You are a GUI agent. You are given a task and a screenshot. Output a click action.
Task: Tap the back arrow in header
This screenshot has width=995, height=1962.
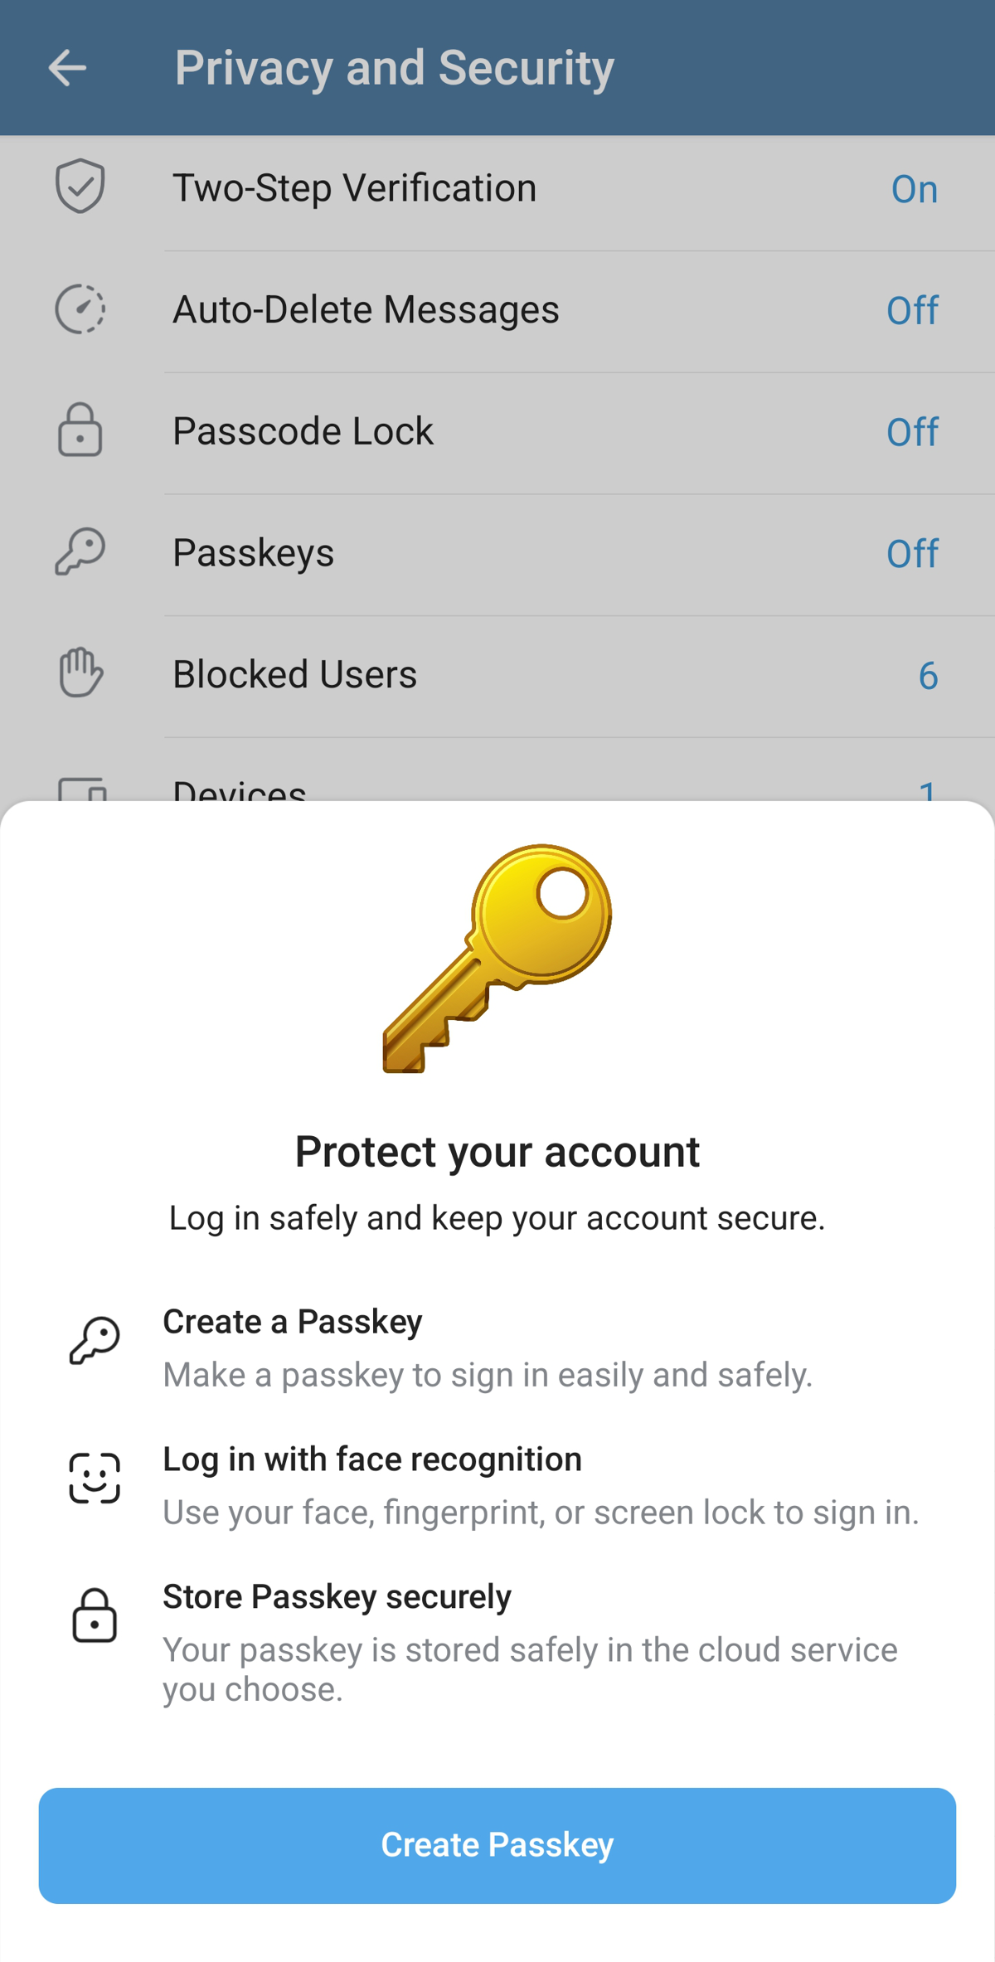coord(67,67)
